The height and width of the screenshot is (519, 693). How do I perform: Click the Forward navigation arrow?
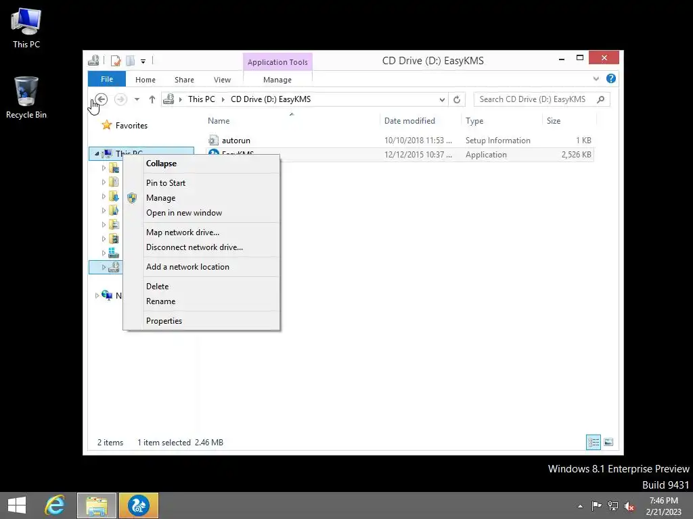tap(120, 99)
